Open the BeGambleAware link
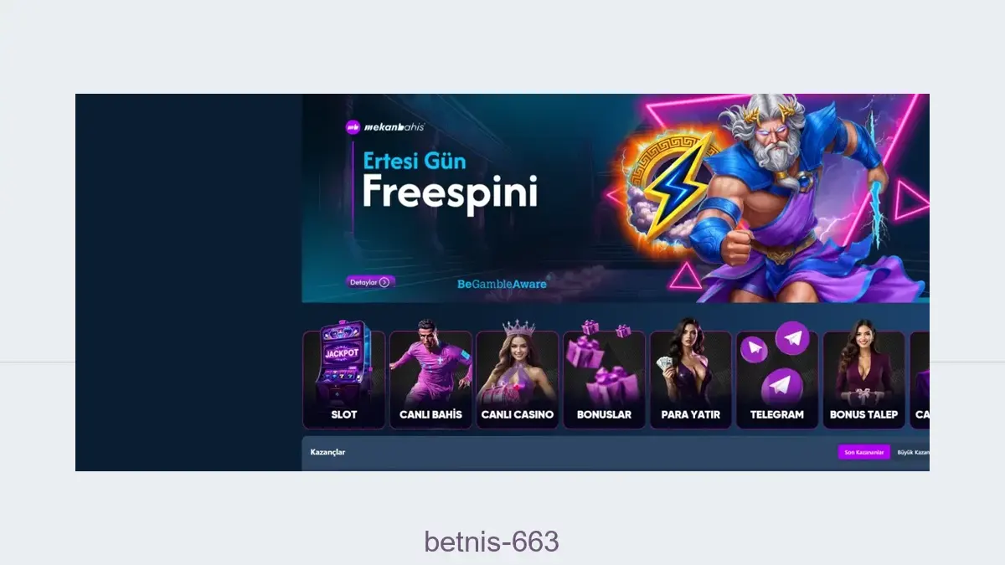 click(502, 284)
